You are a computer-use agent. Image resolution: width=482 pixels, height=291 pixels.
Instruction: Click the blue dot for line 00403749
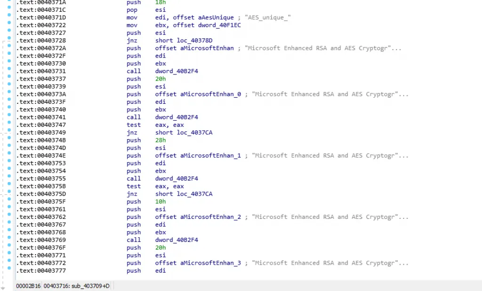point(9,133)
